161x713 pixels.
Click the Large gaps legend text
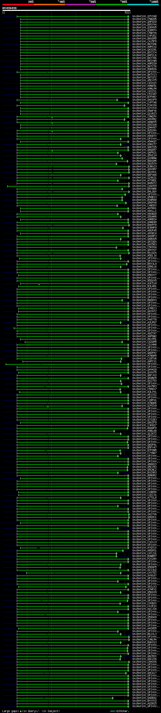click(x=31, y=711)
